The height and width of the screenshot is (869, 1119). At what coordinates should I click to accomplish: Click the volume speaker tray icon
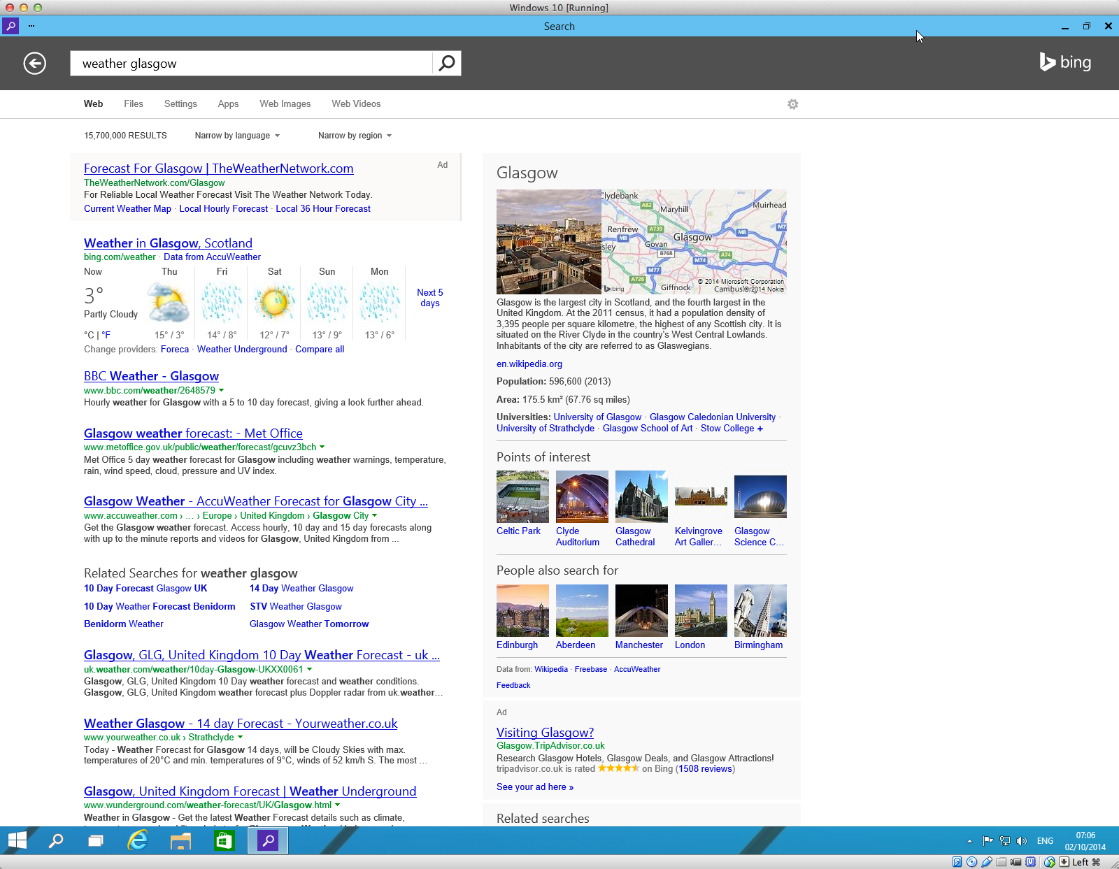1022,841
